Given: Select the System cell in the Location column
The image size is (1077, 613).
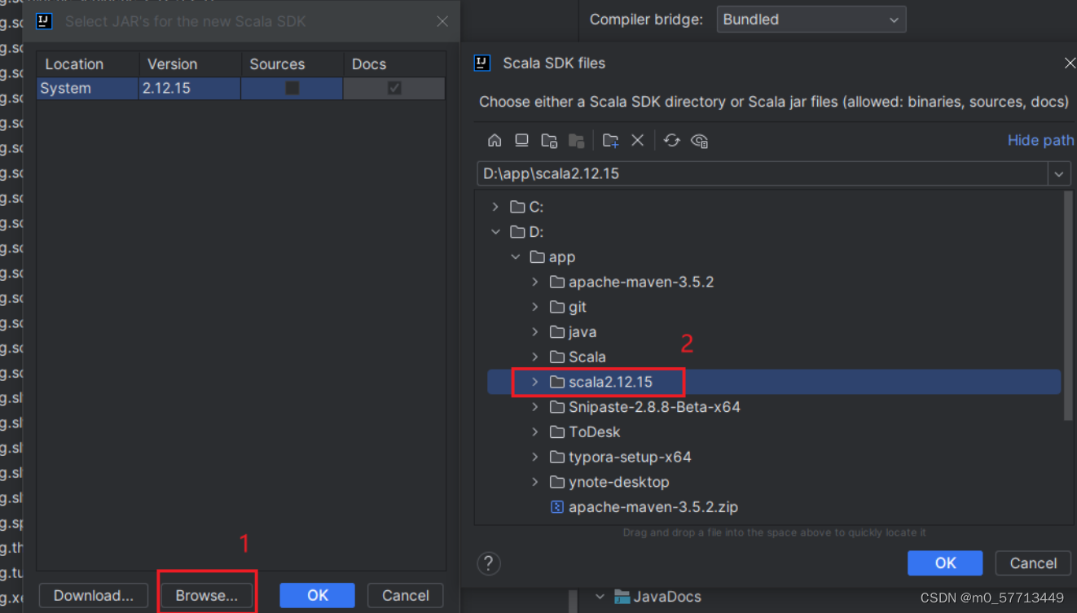Looking at the screenshot, I should [x=88, y=88].
